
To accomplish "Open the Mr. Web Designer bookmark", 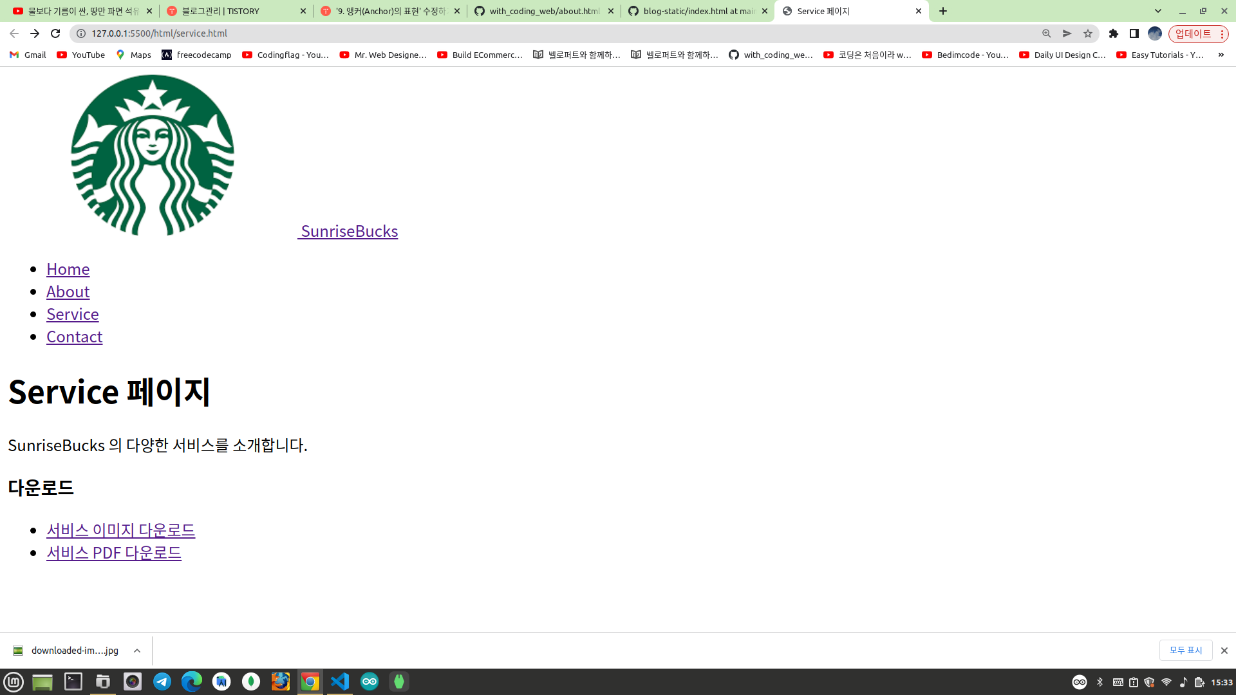I will [x=383, y=55].
